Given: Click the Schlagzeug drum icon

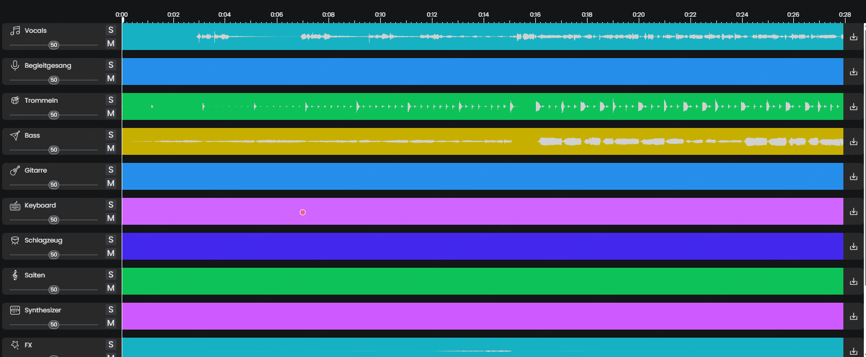Looking at the screenshot, I should coord(15,240).
